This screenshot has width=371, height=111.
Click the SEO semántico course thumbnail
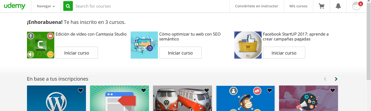[144, 45]
